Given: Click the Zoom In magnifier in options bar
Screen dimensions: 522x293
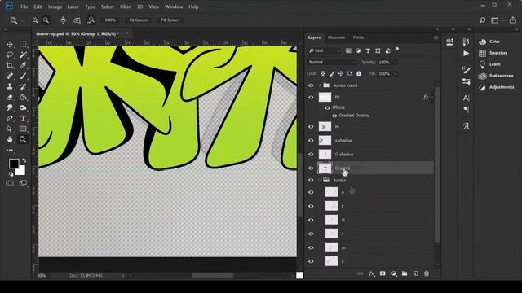Looking at the screenshot, I should pos(35,20).
